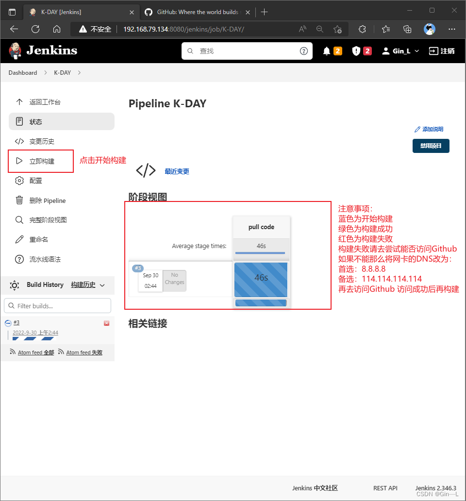Expand the K-DAY breadcrumb chevron
The width and height of the screenshot is (466, 501).
[x=79, y=73]
